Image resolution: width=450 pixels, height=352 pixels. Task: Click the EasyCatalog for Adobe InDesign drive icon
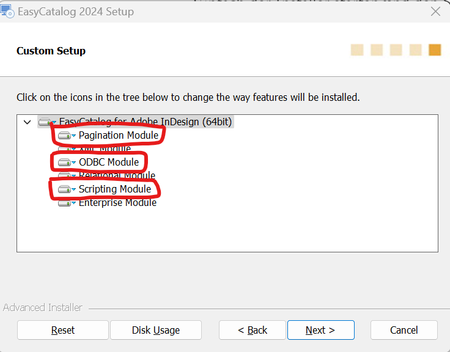[45, 122]
